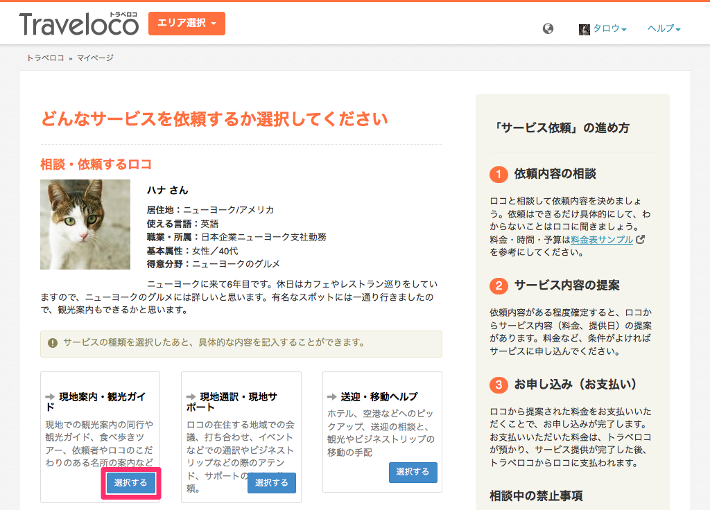This screenshot has height=510, width=710.
Task: Click the arrow icon beside 送迎・移動ヘルプ
Action: [x=332, y=397]
